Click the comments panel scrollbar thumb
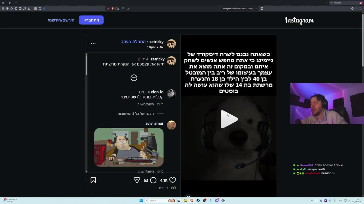 coord(86,65)
